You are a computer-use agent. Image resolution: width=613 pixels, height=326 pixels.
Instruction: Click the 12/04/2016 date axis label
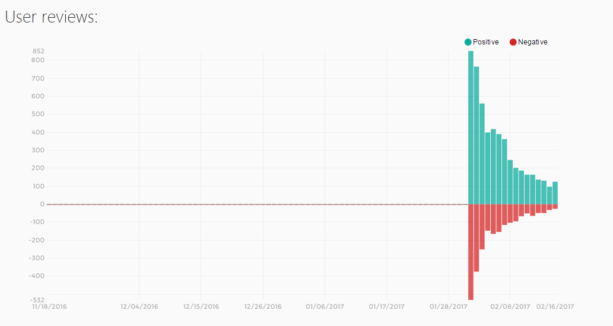pyautogui.click(x=139, y=306)
